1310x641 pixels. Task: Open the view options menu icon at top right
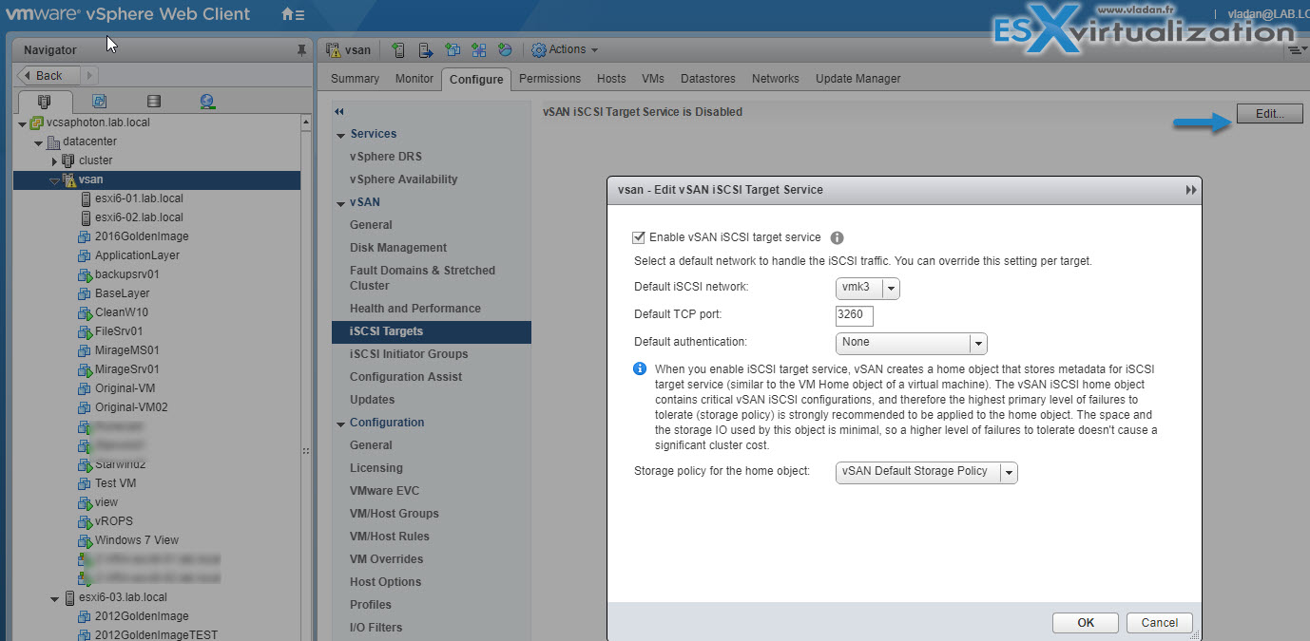point(1298,49)
